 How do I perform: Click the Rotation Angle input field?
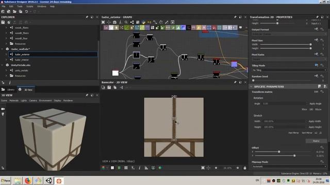click(x=285, y=104)
